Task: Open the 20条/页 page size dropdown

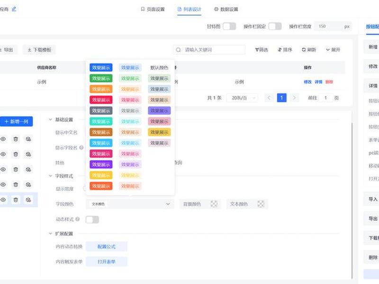Action: point(242,98)
